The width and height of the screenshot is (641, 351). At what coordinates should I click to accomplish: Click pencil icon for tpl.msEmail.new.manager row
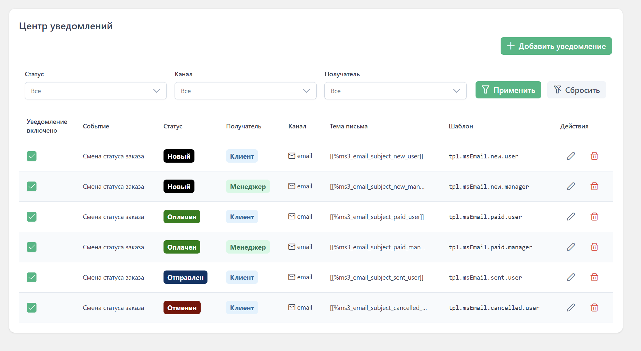(571, 186)
